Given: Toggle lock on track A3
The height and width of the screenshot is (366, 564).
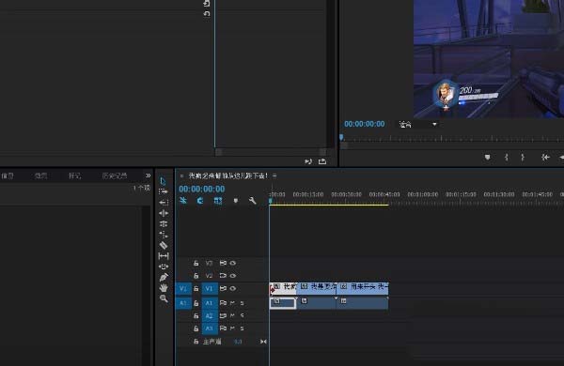Looking at the screenshot, I should point(196,328).
